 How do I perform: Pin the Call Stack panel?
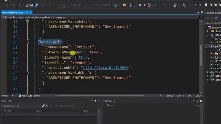198,101
